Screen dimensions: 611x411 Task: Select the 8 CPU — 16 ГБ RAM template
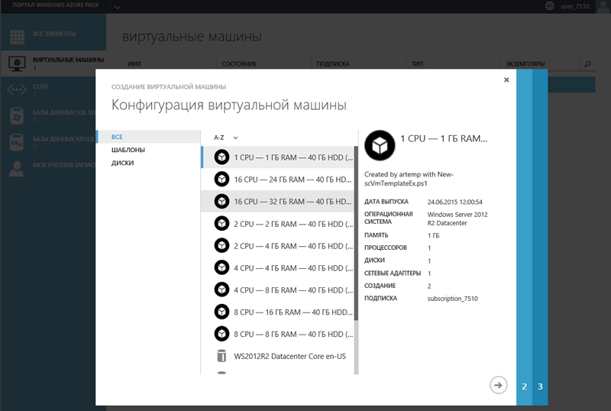tap(277, 312)
